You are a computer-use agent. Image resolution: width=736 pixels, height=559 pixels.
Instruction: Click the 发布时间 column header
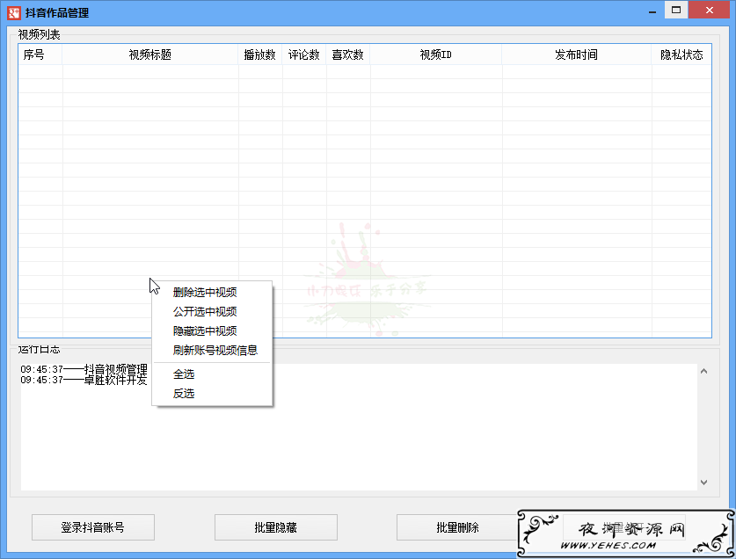[577, 54]
